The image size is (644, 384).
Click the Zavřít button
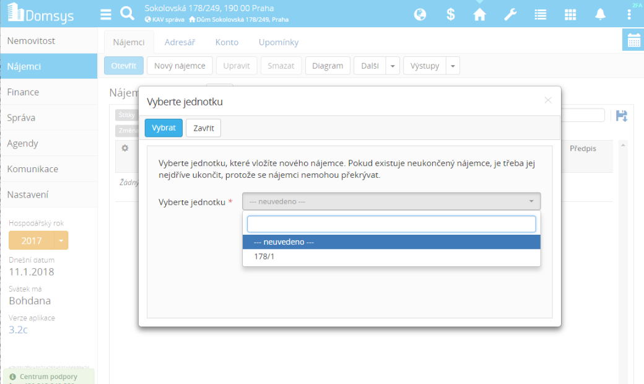click(x=203, y=128)
